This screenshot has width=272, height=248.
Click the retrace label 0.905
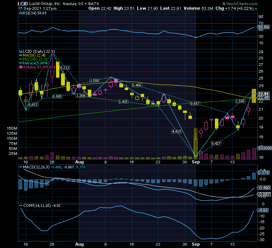(57, 97)
